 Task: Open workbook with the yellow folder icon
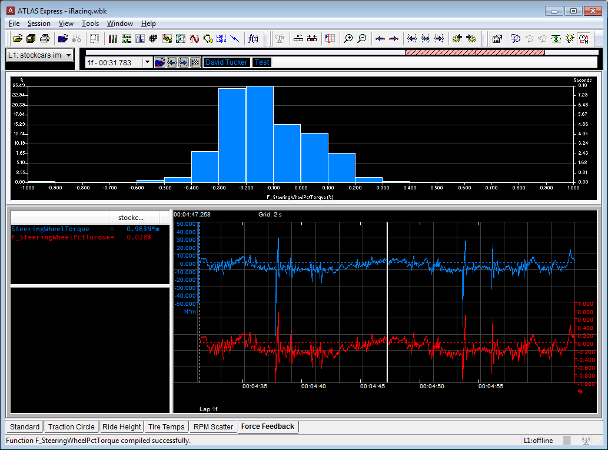click(x=18, y=38)
